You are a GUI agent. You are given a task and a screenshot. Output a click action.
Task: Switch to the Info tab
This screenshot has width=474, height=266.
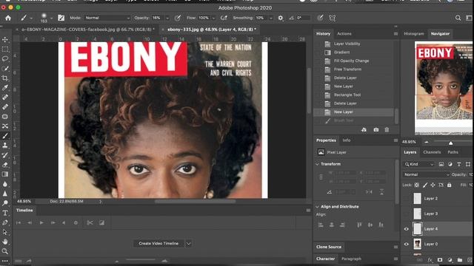click(346, 140)
